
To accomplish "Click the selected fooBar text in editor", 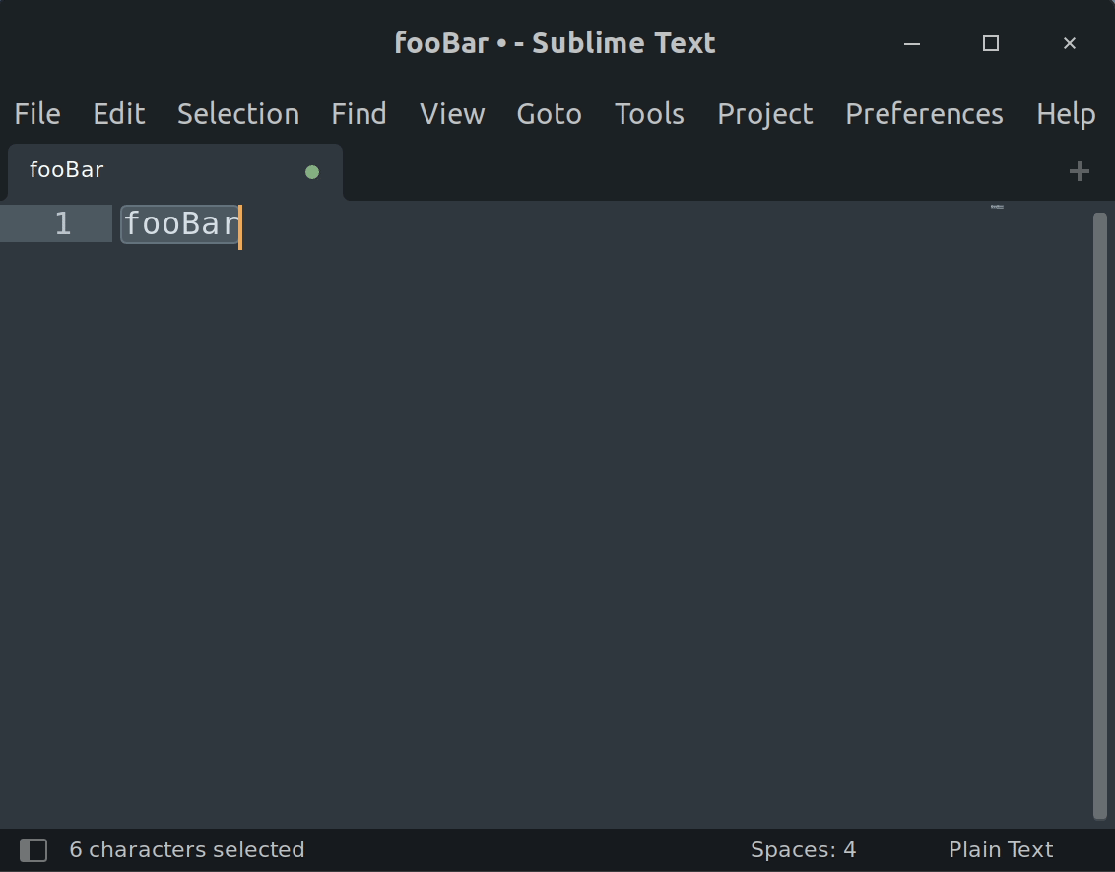I will pyautogui.click(x=180, y=224).
